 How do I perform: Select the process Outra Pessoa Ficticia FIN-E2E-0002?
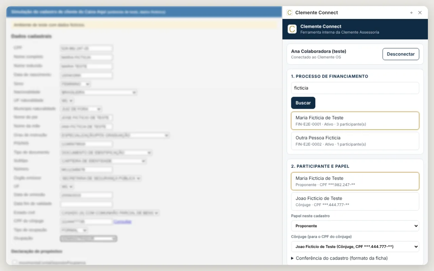point(355,141)
